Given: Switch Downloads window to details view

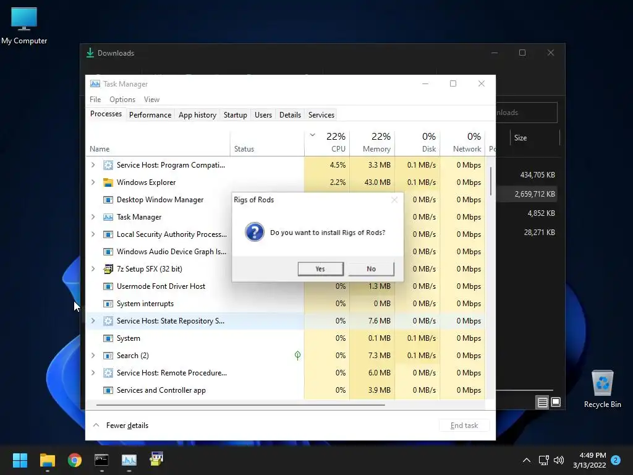Looking at the screenshot, I should [x=542, y=402].
